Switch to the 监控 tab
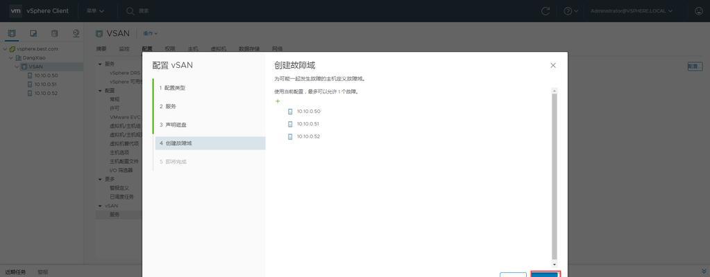 click(124, 48)
